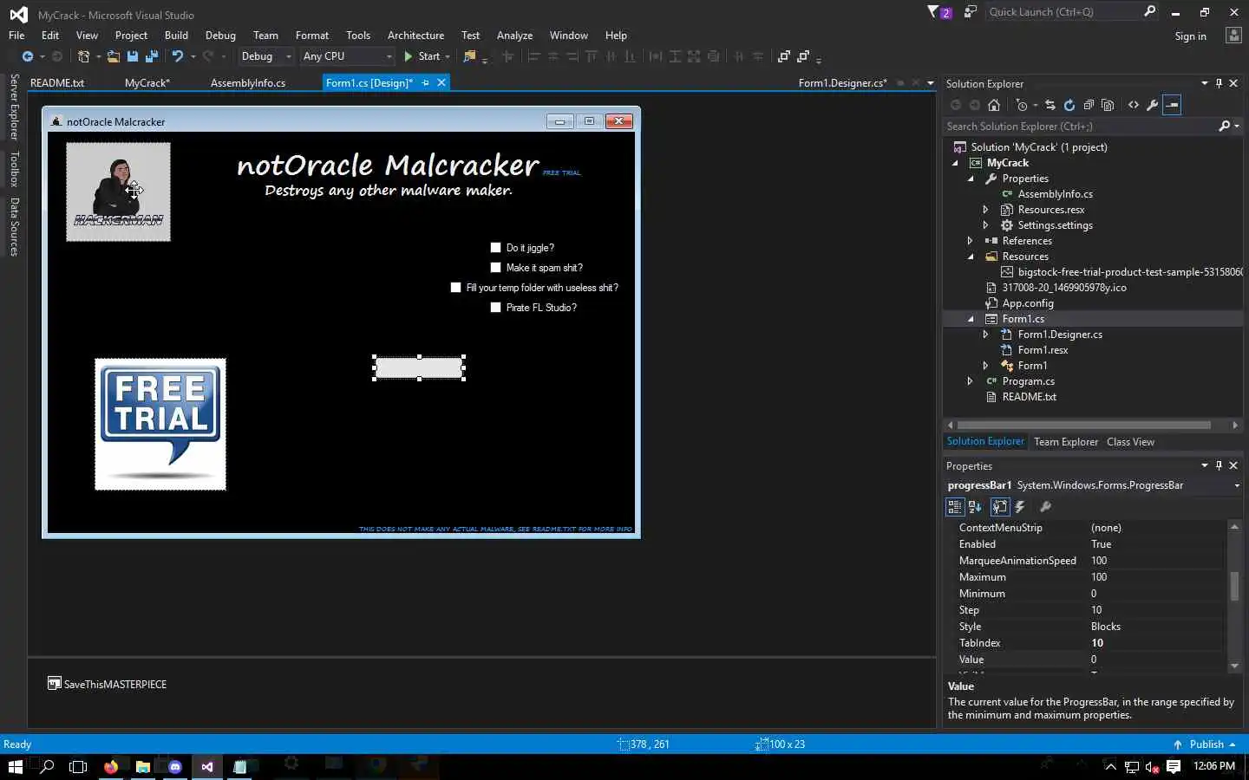Open the Toolbox side tab
This screenshot has height=780, width=1249.
(x=14, y=169)
